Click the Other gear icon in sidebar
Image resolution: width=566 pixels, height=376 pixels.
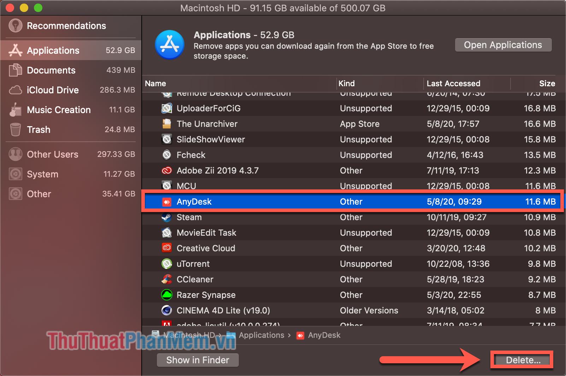pyautogui.click(x=16, y=194)
